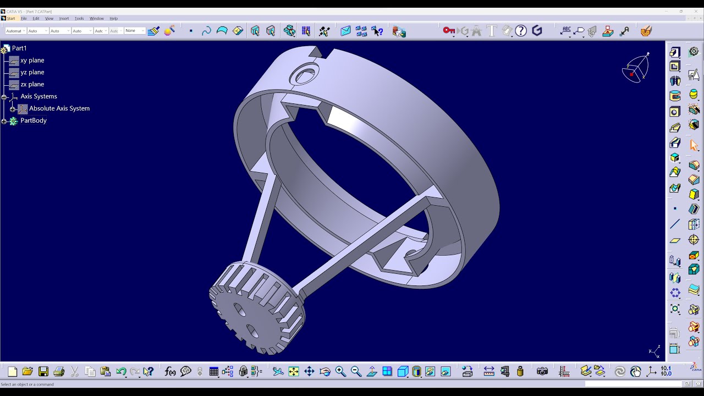
Task: Click the orange Select arrow icon
Action: click(x=694, y=145)
